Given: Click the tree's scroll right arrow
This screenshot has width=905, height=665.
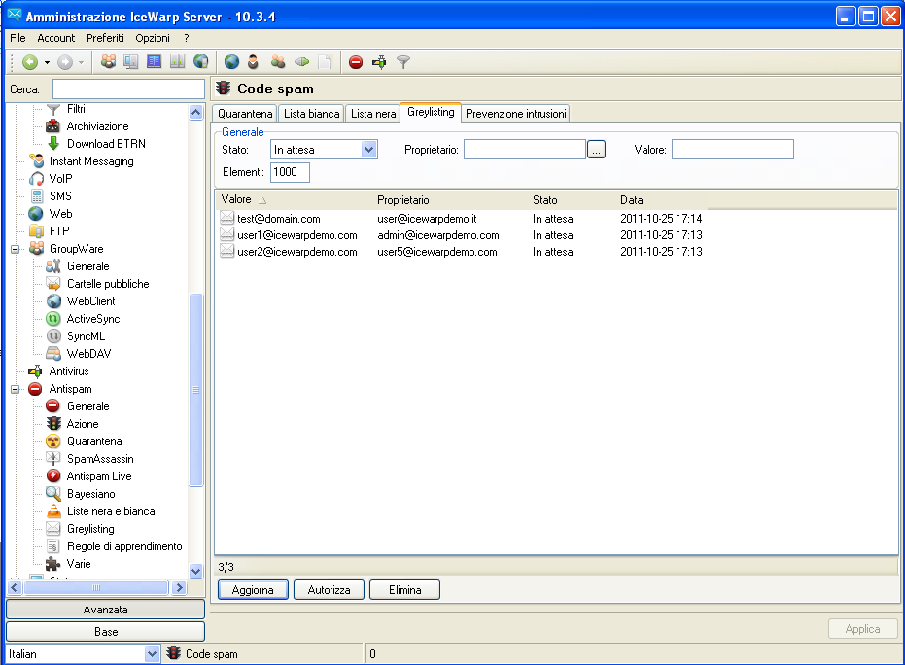Looking at the screenshot, I should [179, 588].
